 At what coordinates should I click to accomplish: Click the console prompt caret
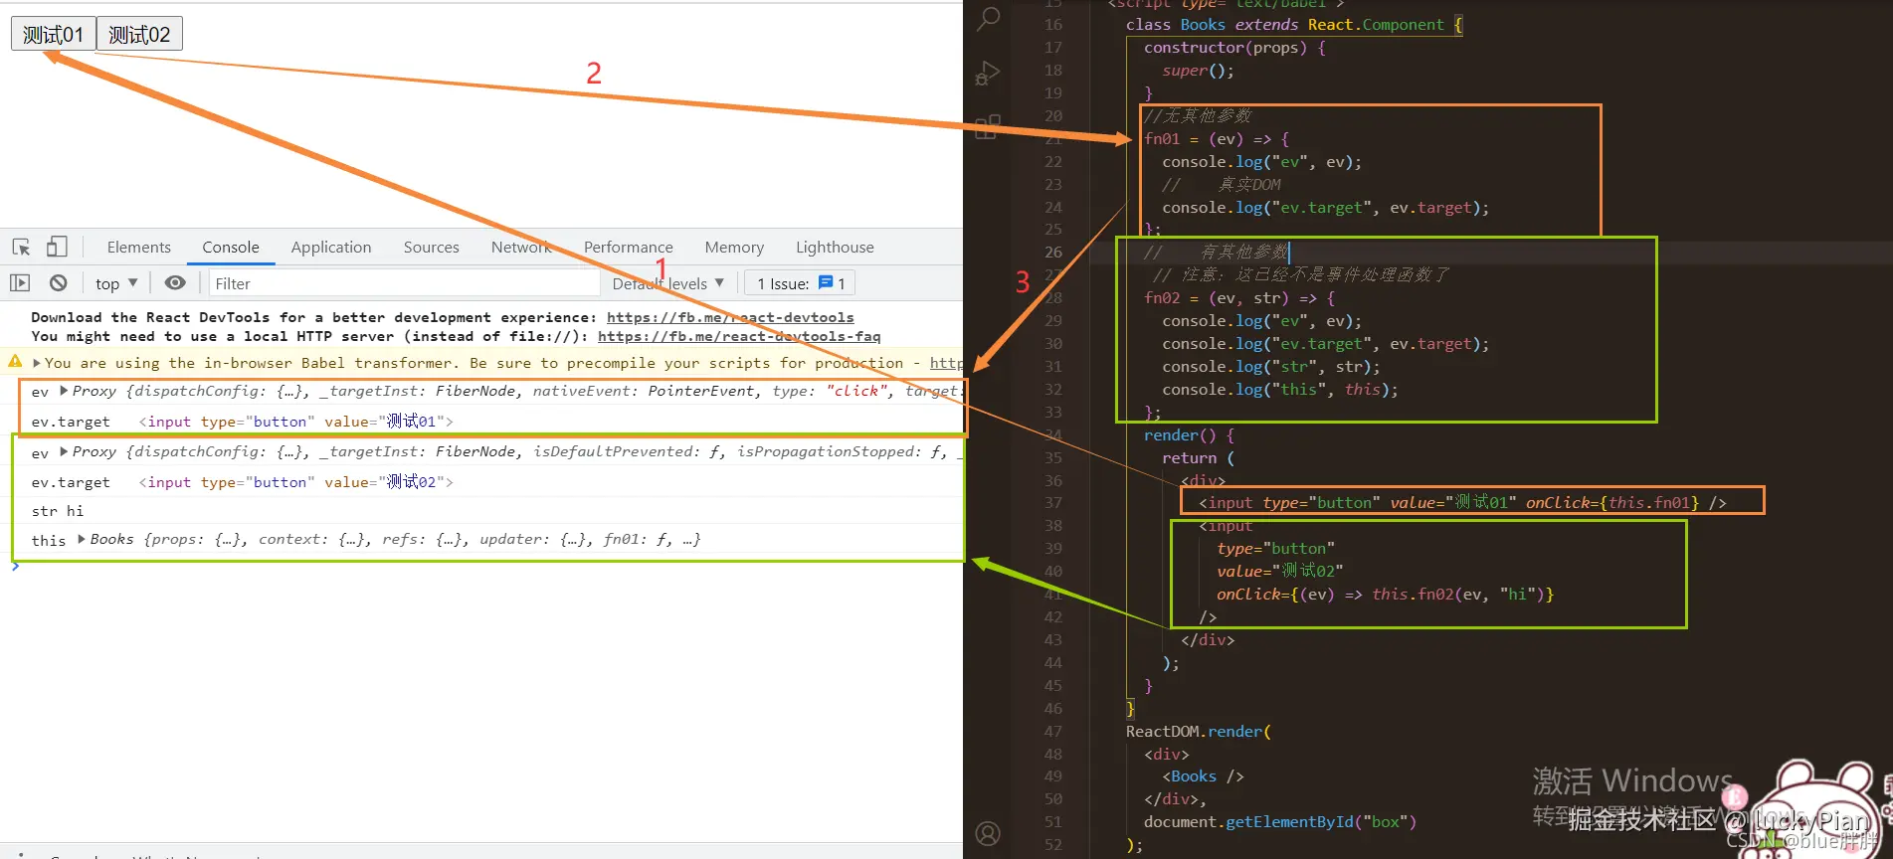(x=15, y=567)
